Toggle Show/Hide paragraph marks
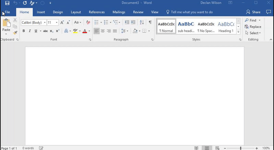The width and height of the screenshot is (274, 150). click(x=150, y=22)
